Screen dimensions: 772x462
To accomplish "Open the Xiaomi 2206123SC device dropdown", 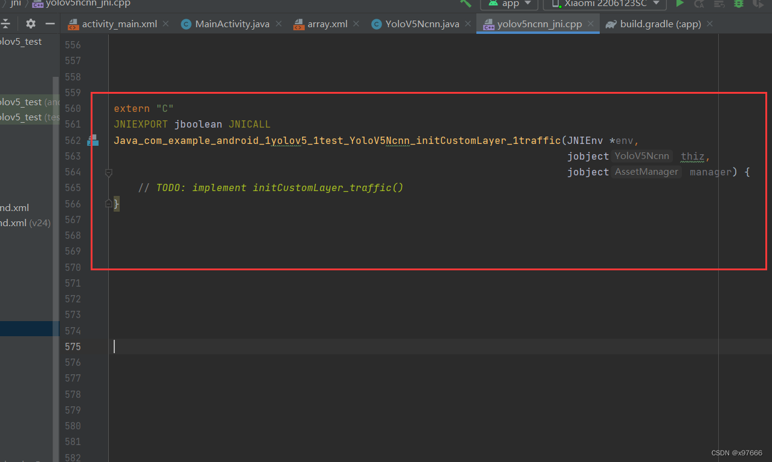I will (605, 4).
